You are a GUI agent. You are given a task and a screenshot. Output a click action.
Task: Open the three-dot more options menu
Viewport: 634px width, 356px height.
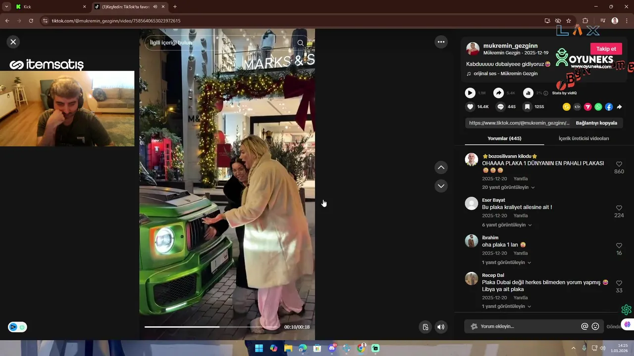[441, 42]
